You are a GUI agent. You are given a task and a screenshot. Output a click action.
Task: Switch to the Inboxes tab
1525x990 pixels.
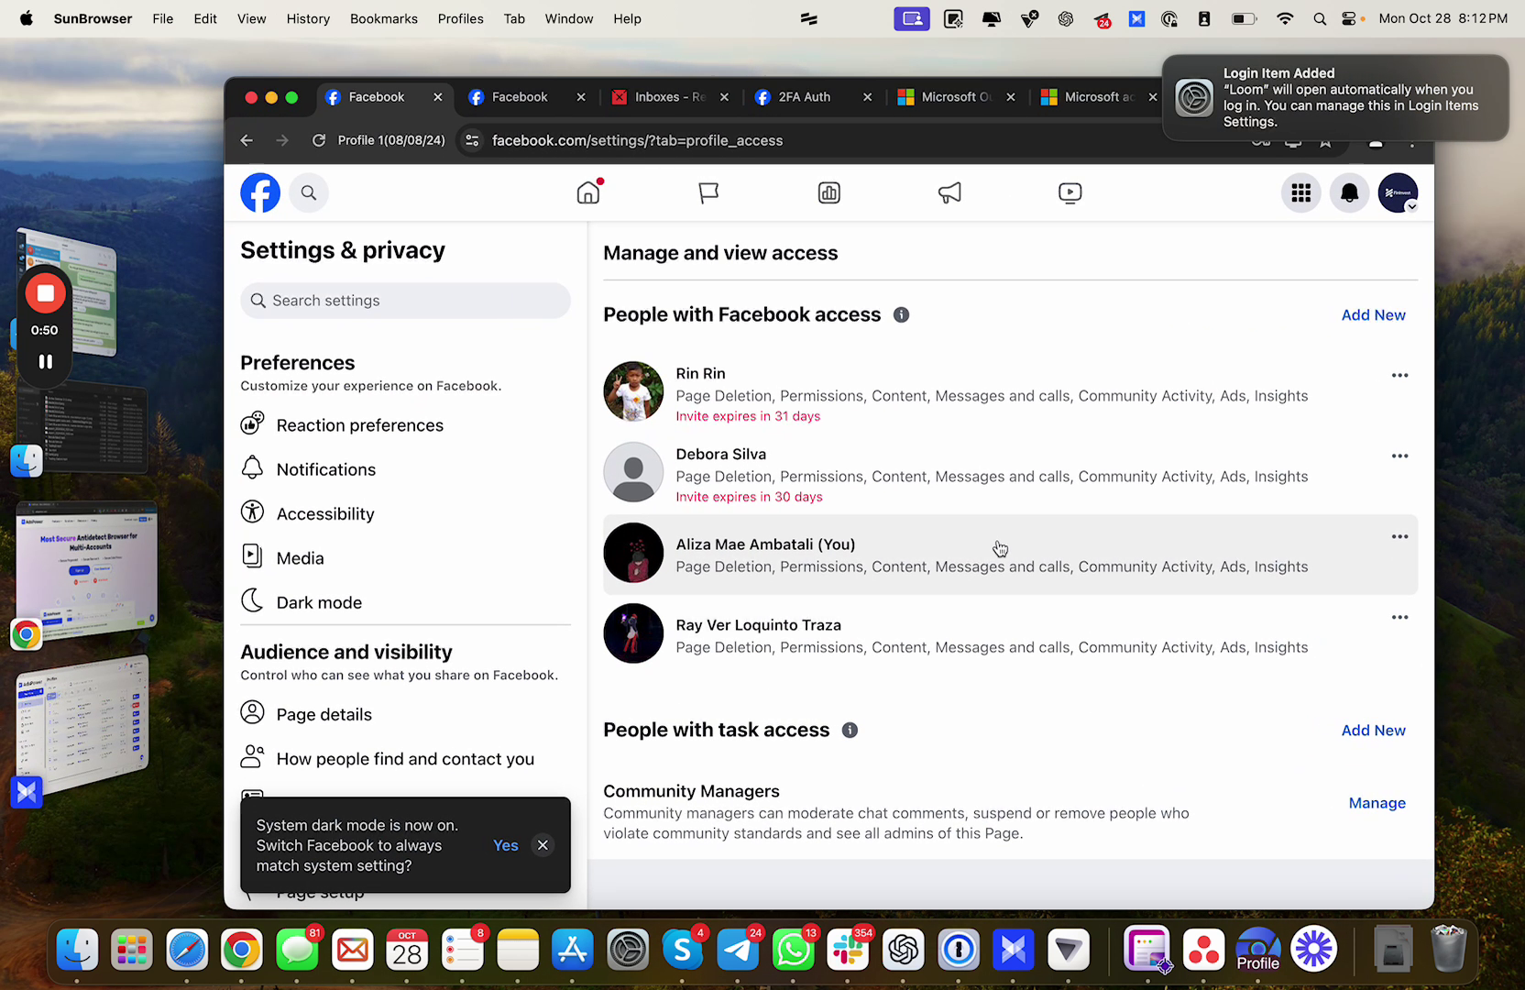670,97
